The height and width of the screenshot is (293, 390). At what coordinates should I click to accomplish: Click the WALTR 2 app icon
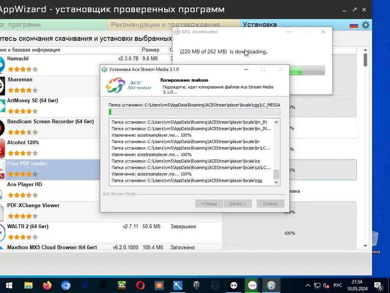click(2, 233)
